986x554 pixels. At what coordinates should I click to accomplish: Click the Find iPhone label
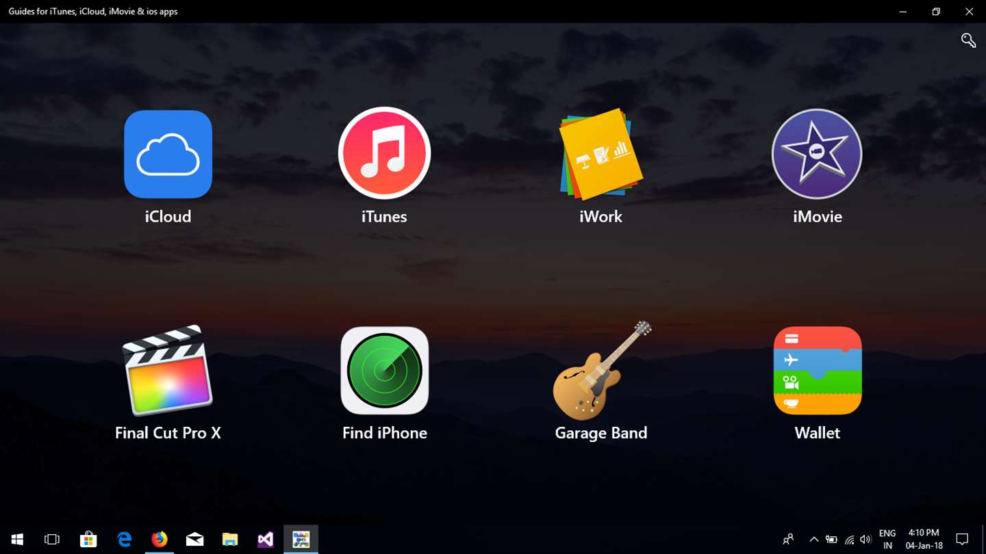coord(384,433)
